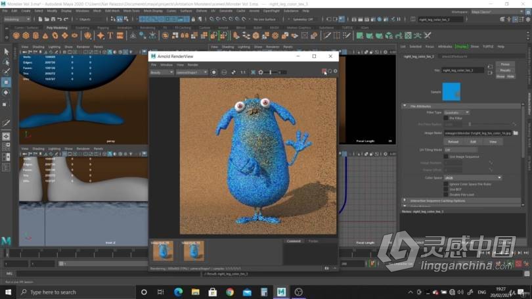
Task: Create polygon cube from shelf
Action: 26,35
